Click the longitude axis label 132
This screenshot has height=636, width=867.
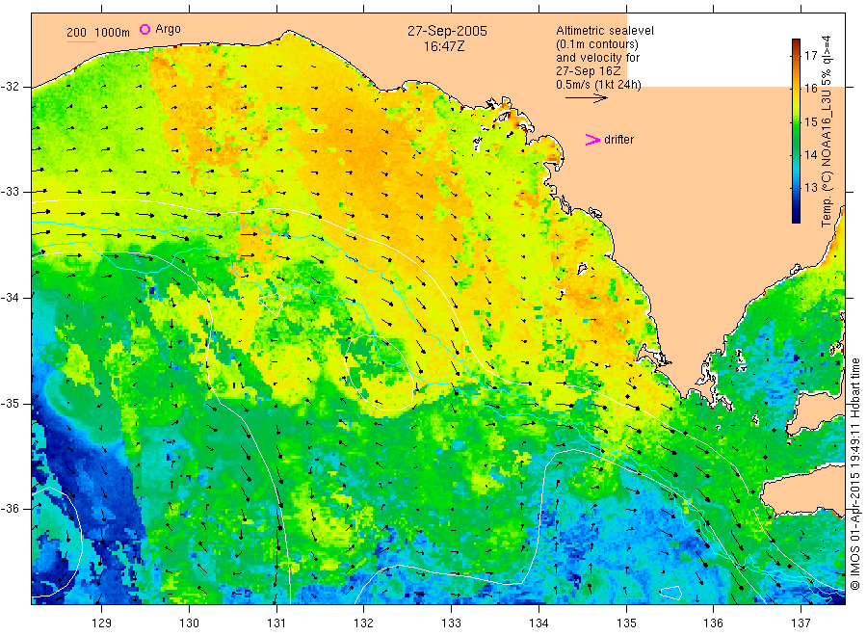point(364,623)
